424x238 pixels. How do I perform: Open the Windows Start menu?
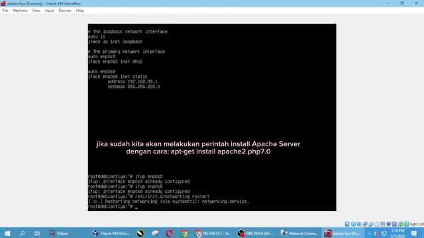point(7,233)
